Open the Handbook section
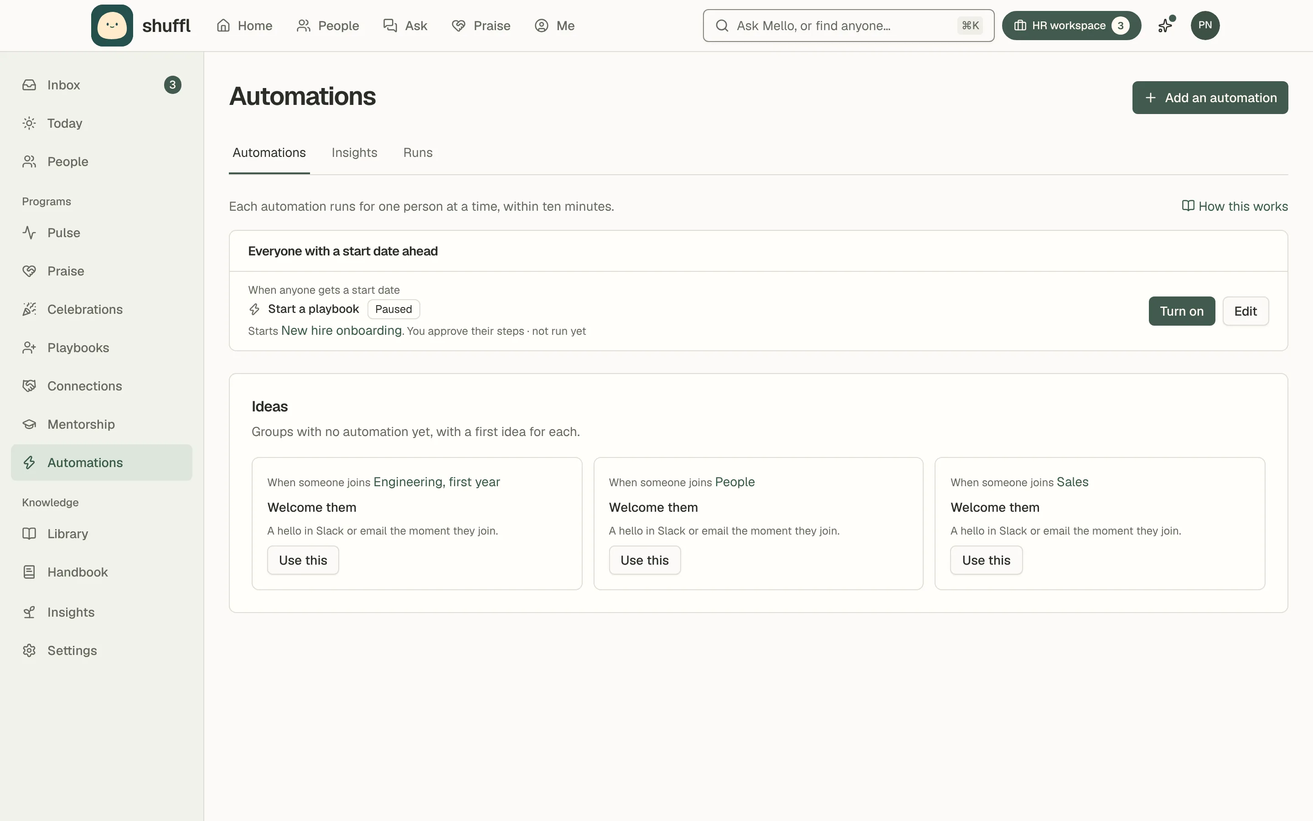This screenshot has height=821, width=1313. 102,572
